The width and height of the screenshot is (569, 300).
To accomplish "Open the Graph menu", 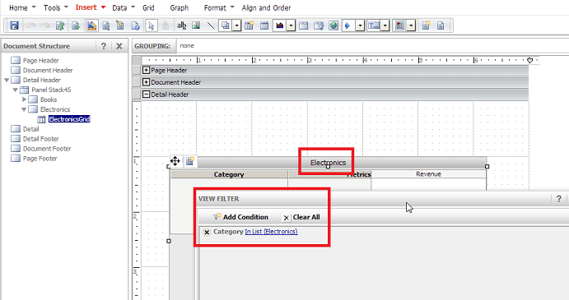I will (180, 7).
